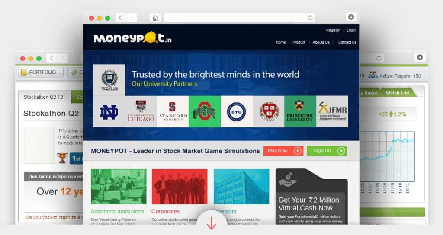
Task: Go to Contact Us page
Action: click(x=347, y=42)
